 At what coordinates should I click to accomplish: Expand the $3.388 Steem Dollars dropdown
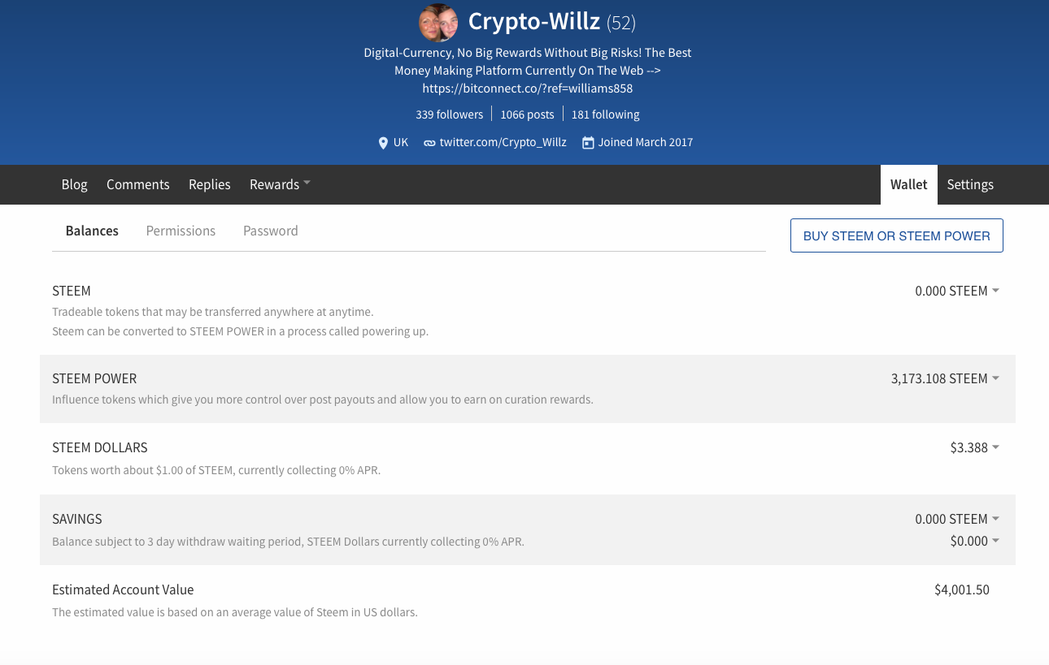point(974,447)
